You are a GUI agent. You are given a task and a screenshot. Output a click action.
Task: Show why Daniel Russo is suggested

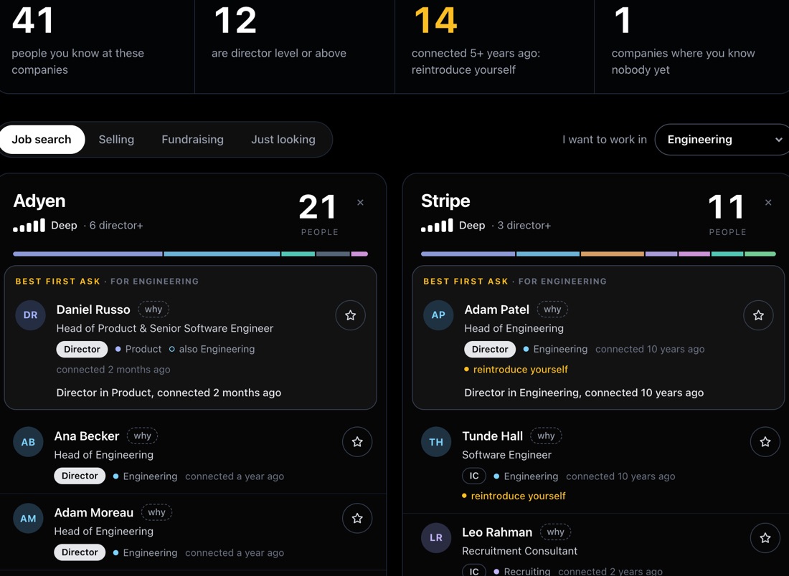pyautogui.click(x=153, y=309)
